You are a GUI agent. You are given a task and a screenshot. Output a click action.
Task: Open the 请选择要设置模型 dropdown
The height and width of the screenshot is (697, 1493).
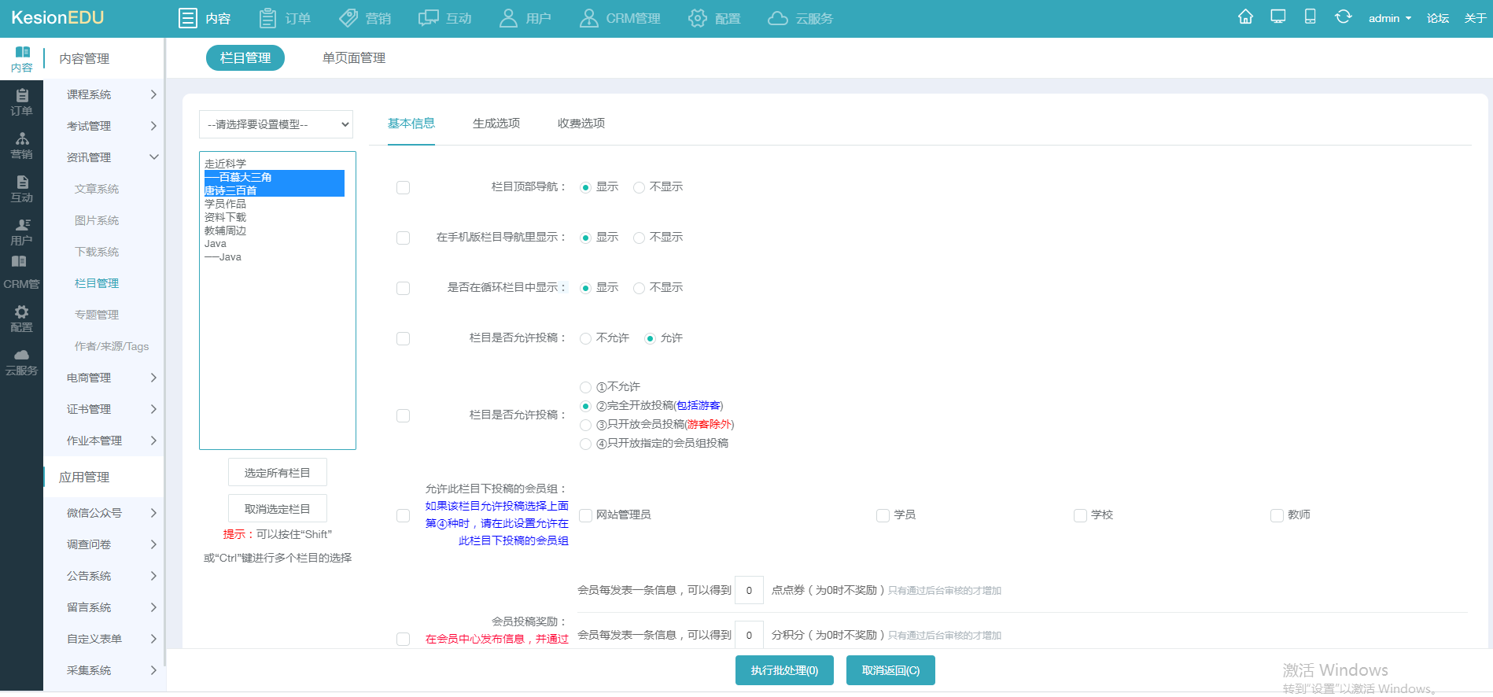[276, 124]
